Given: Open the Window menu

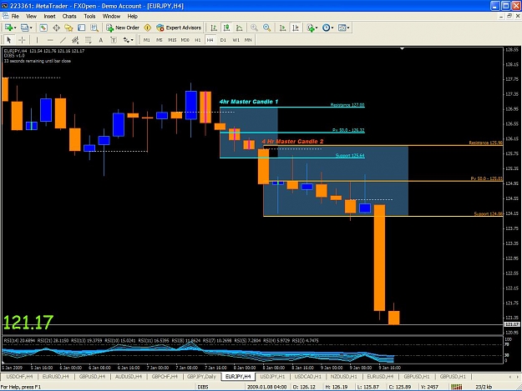Looking at the screenshot, I should click(111, 16).
